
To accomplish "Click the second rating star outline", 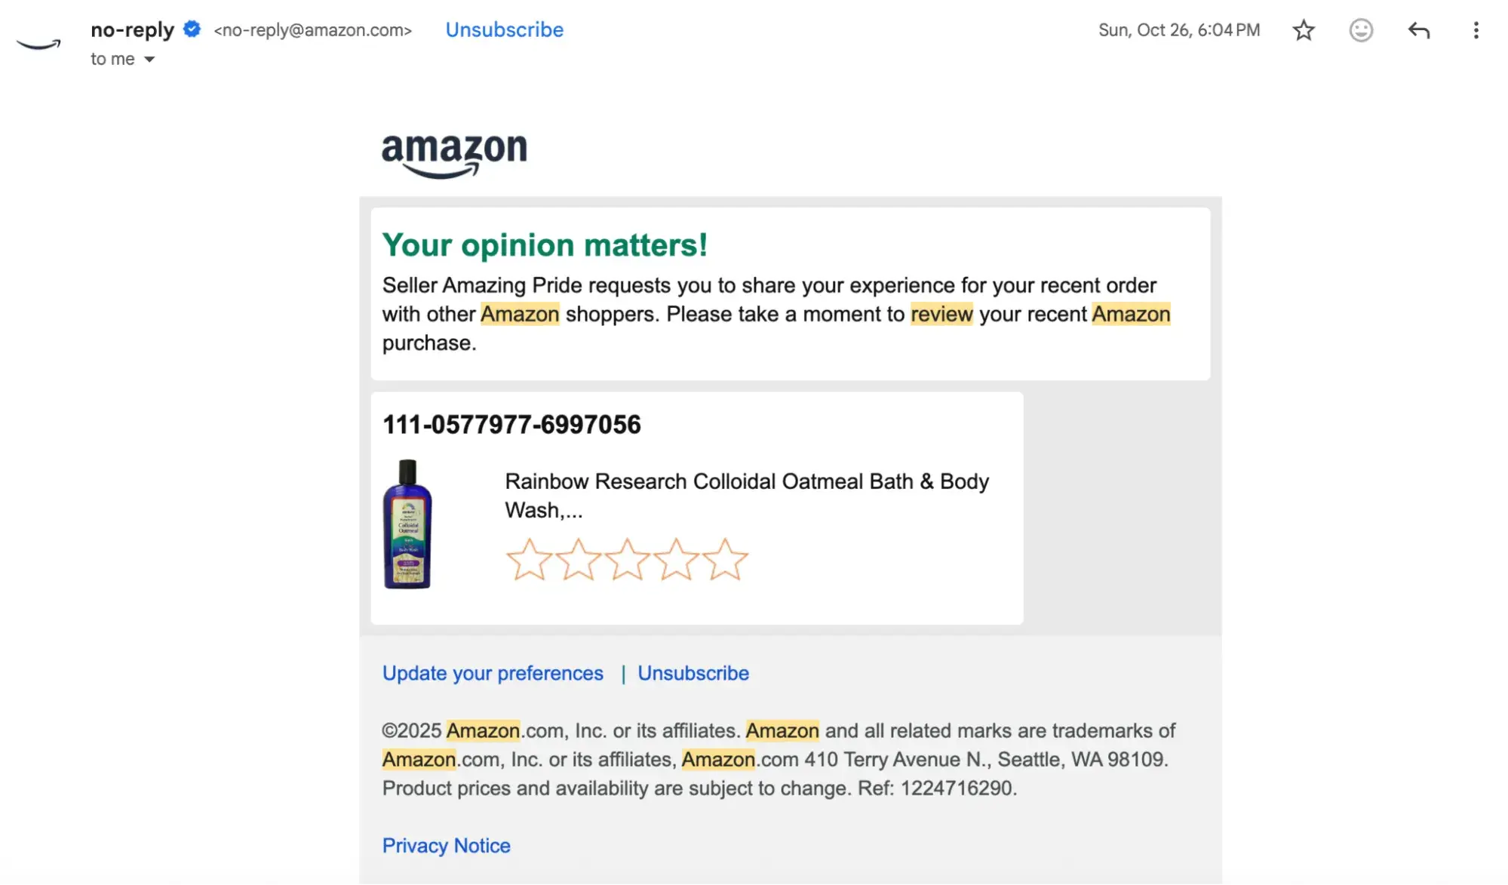I will tap(578, 559).
